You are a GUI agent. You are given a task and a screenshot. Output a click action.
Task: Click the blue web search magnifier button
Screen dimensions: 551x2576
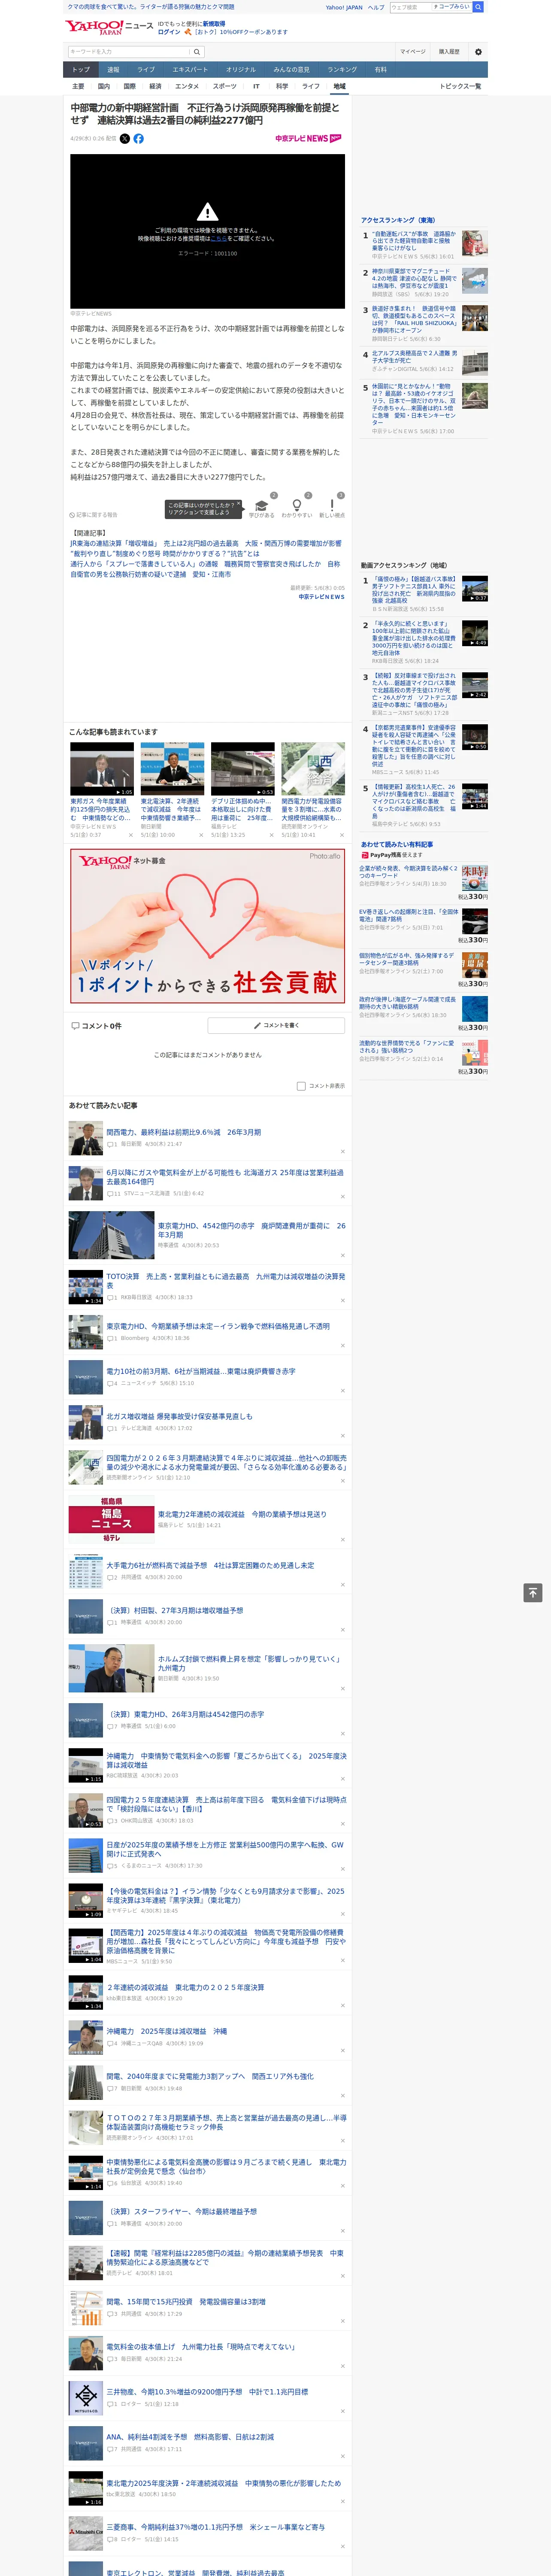(478, 7)
